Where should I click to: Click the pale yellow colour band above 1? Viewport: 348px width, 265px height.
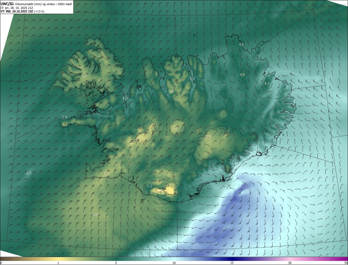click(x=58, y=259)
